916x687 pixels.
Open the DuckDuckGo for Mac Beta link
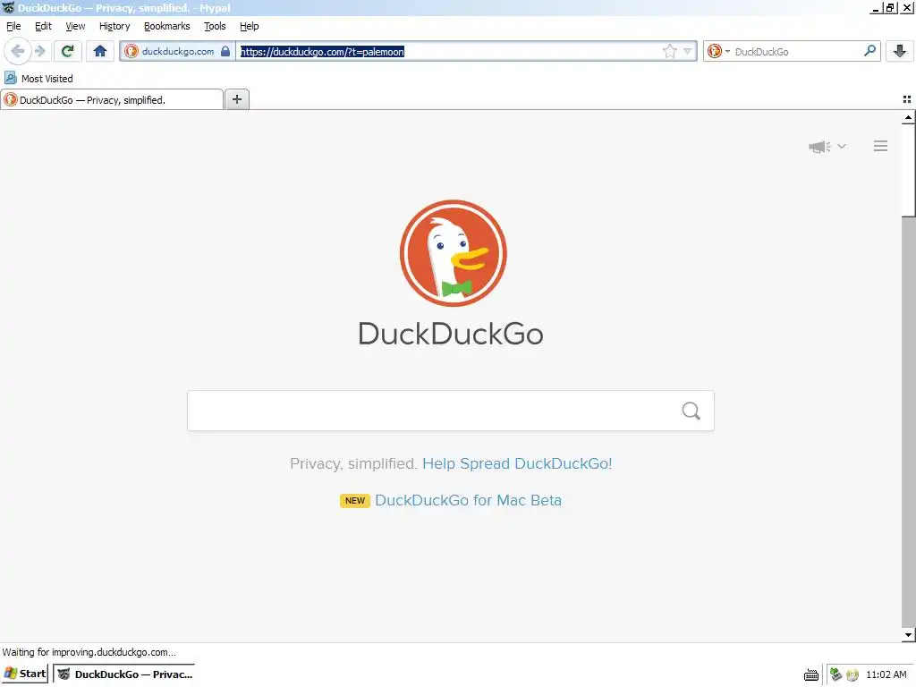click(x=468, y=501)
